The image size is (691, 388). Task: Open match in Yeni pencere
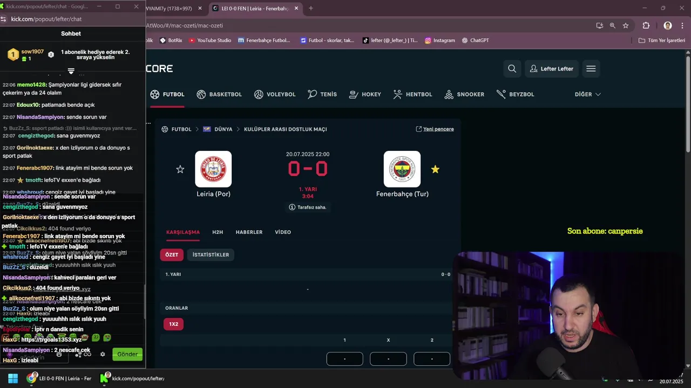tap(435, 129)
